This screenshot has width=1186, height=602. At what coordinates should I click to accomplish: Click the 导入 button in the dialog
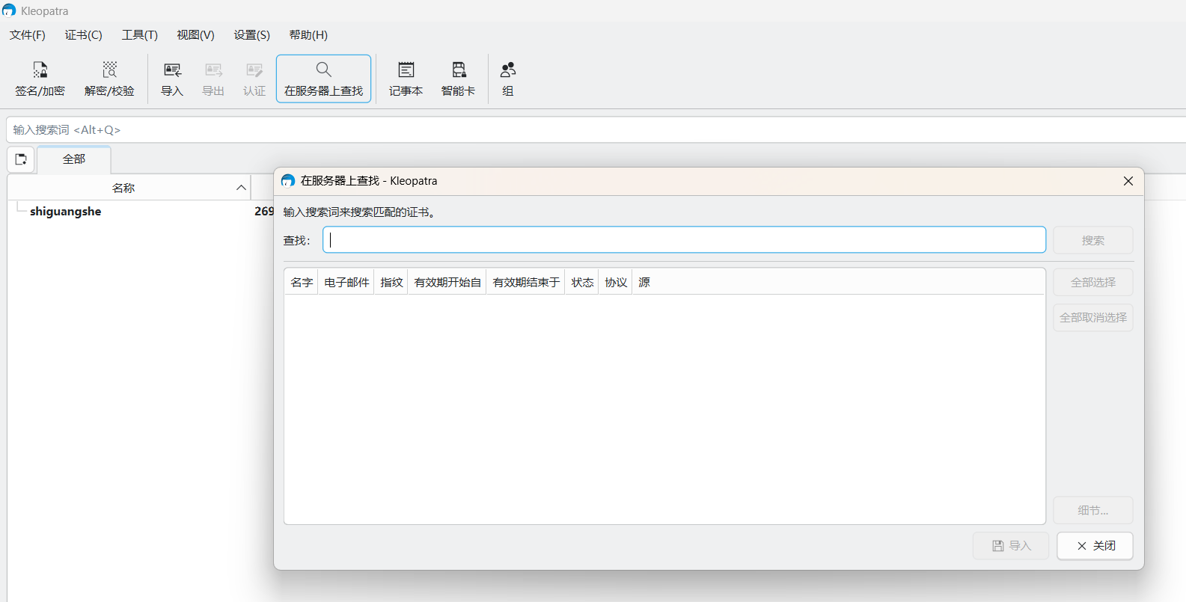(1011, 546)
